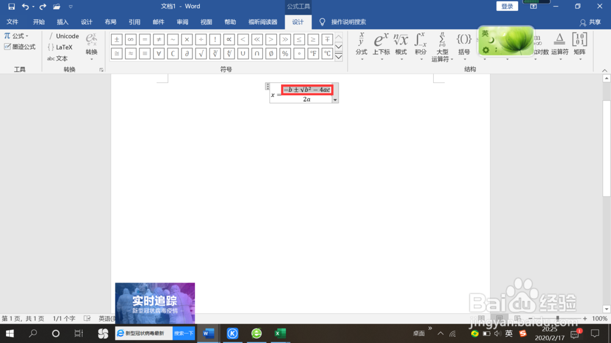The height and width of the screenshot is (343, 611).
Task: Insert the degrees Fahrenheit symbol
Action: [x=313, y=53]
